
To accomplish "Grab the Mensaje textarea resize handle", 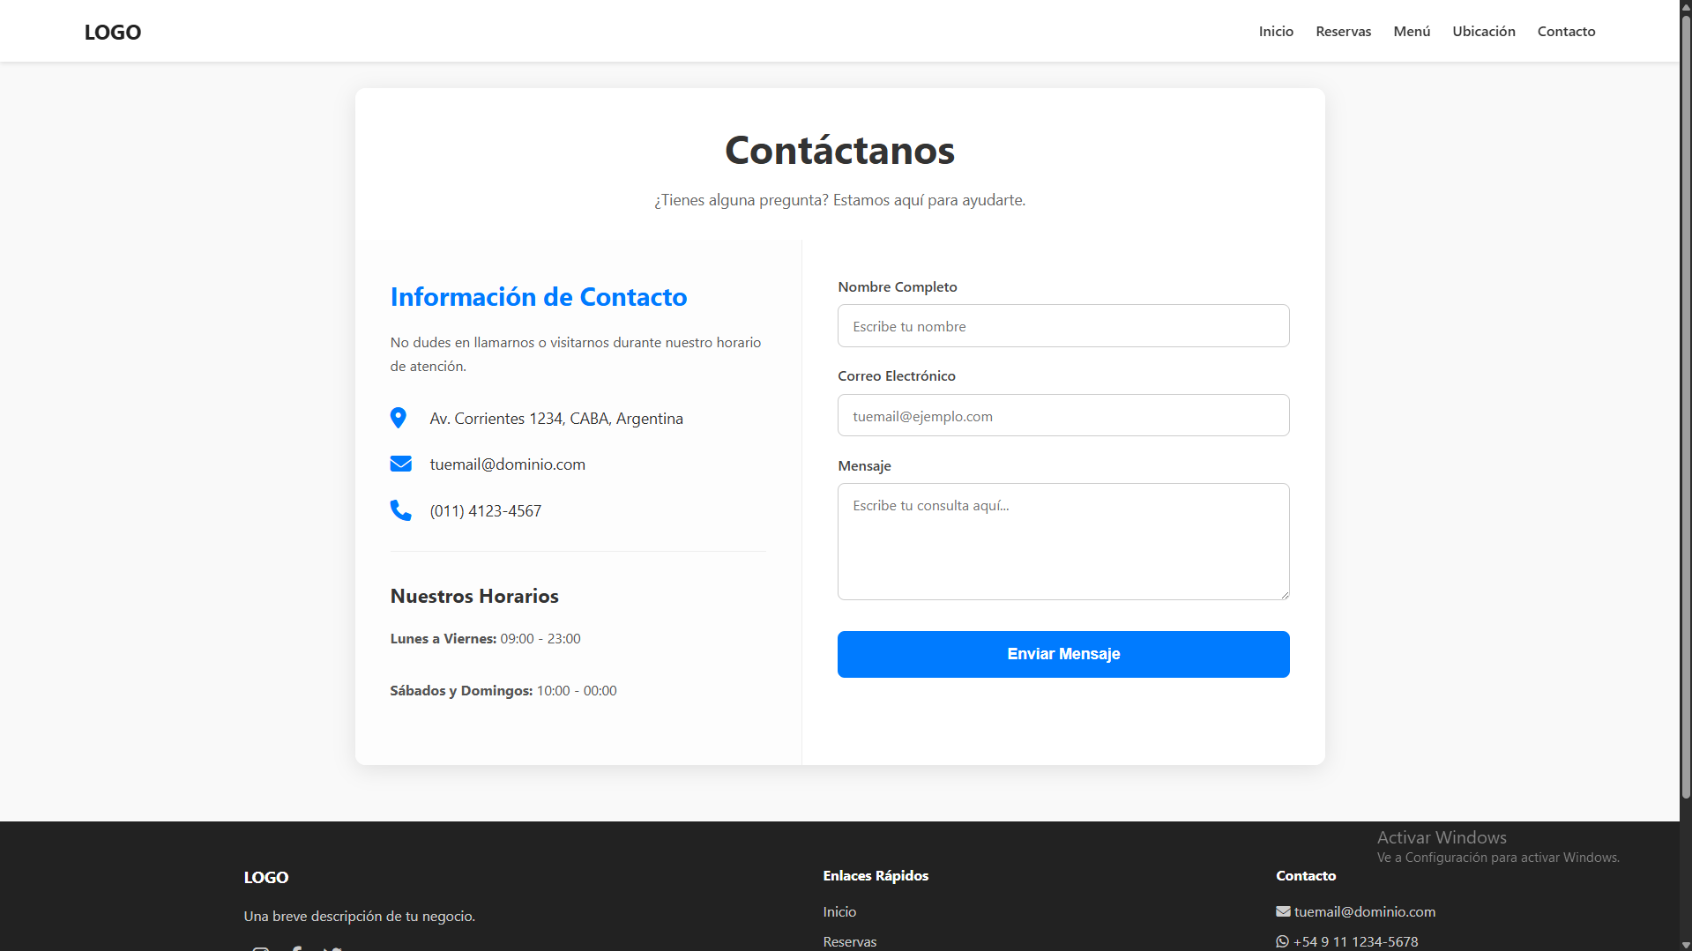I will [1285, 595].
